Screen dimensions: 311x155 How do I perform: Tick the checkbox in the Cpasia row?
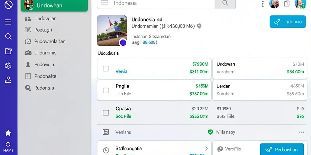(106, 113)
